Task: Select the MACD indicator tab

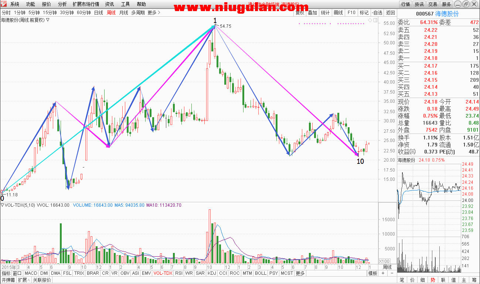Action: pos(31,273)
